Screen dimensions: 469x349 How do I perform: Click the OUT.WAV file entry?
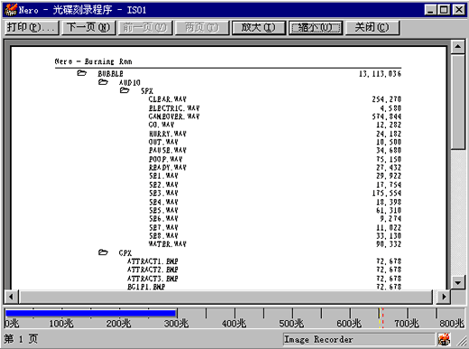(163, 142)
